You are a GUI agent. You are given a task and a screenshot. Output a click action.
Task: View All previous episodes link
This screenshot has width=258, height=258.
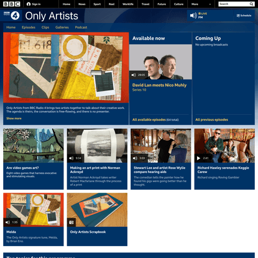click(x=211, y=119)
